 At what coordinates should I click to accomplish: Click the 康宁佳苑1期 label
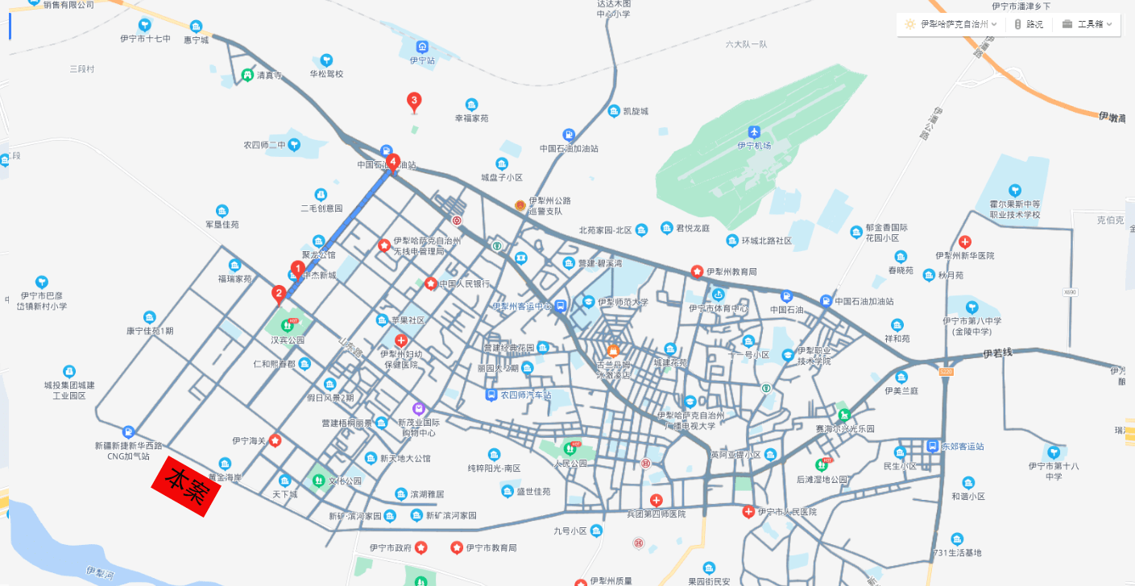pyautogui.click(x=149, y=331)
